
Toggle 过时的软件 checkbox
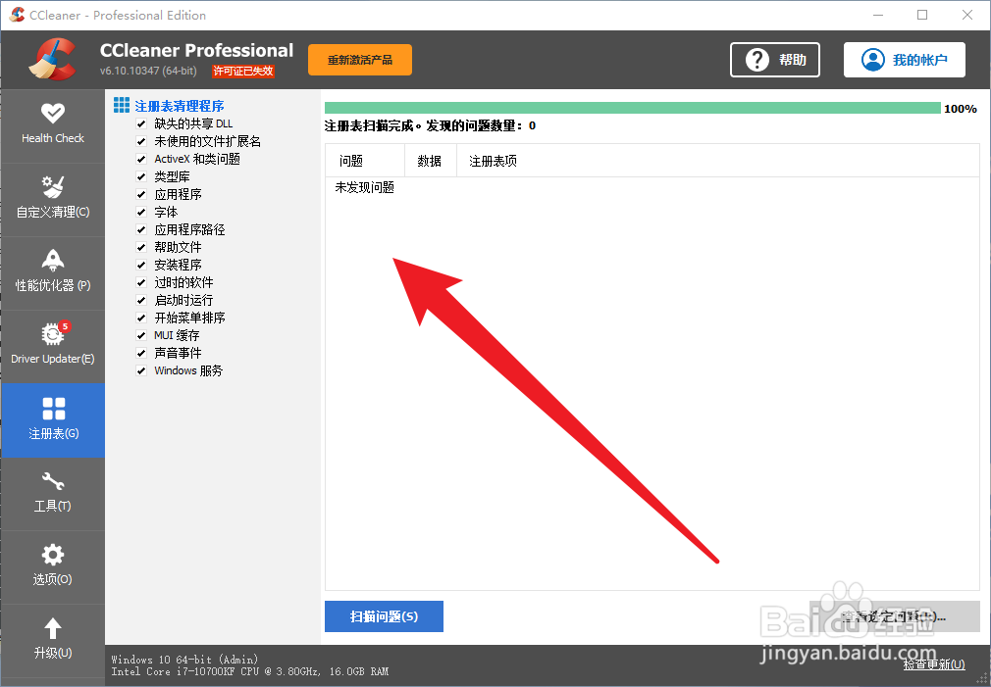coord(141,283)
